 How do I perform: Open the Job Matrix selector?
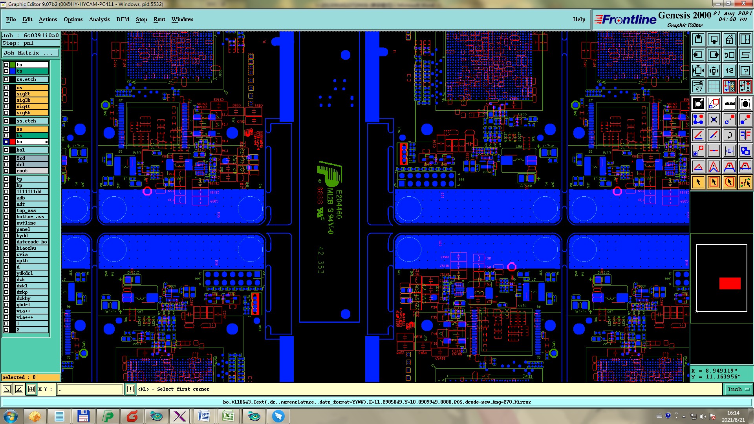pyautogui.click(x=31, y=53)
